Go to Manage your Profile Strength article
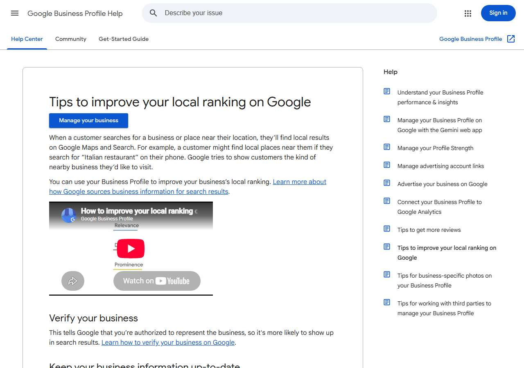524x368 pixels. click(x=435, y=148)
